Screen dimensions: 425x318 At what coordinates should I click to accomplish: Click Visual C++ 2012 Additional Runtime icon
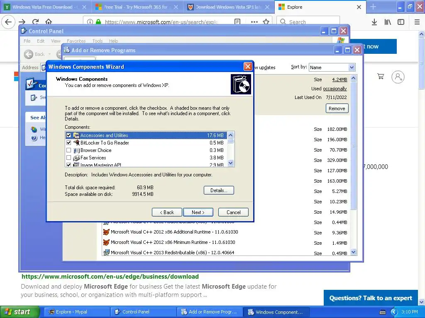tap(106, 232)
